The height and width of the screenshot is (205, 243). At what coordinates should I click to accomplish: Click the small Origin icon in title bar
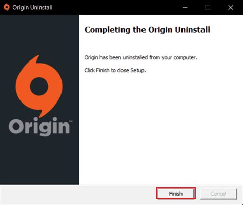(x=7, y=7)
